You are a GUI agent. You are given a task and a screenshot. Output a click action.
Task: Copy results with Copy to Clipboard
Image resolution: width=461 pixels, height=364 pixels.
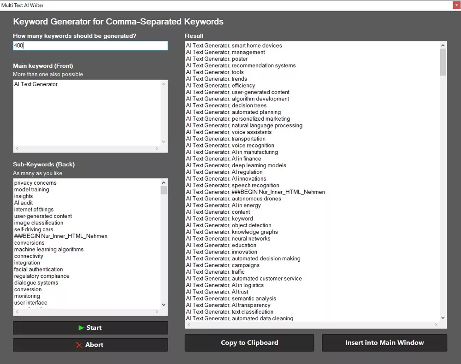coord(249,342)
